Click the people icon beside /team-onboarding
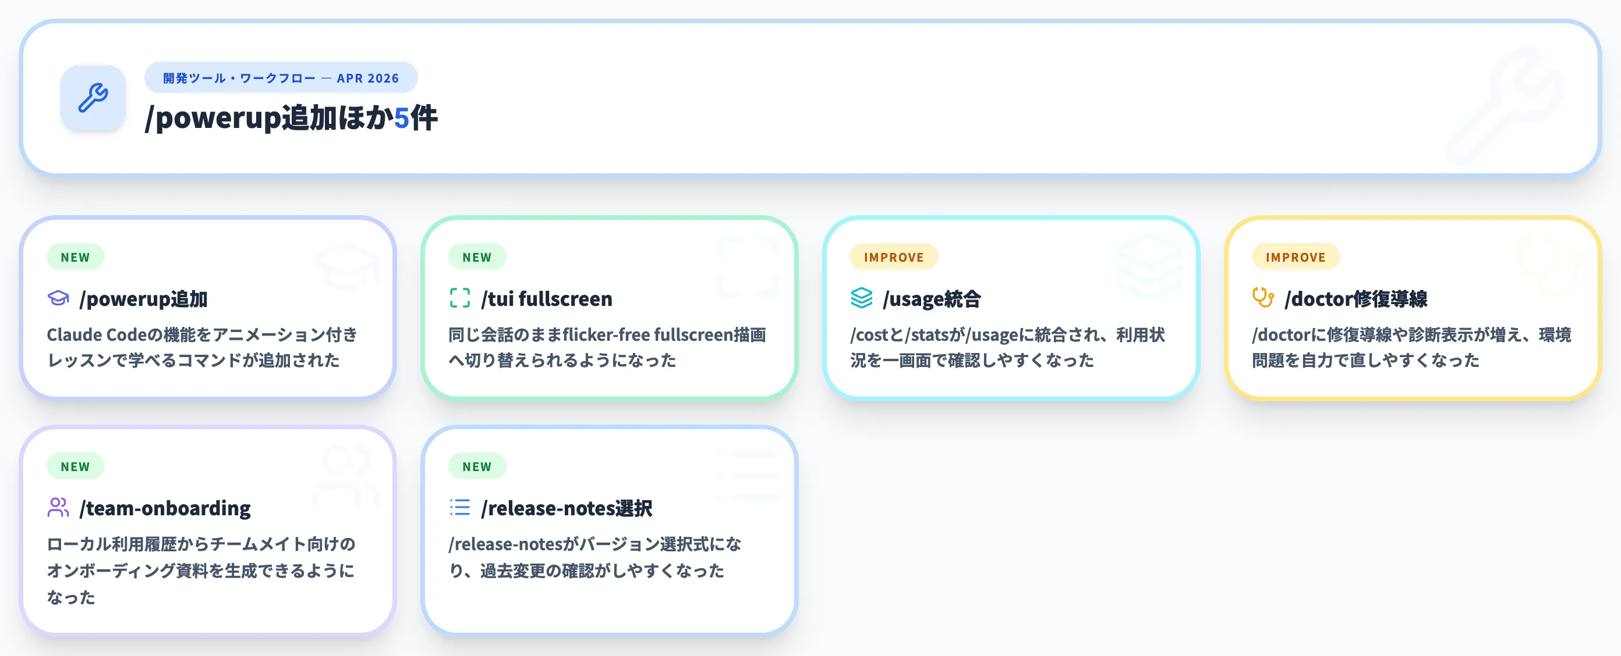The height and width of the screenshot is (656, 1621). (59, 507)
